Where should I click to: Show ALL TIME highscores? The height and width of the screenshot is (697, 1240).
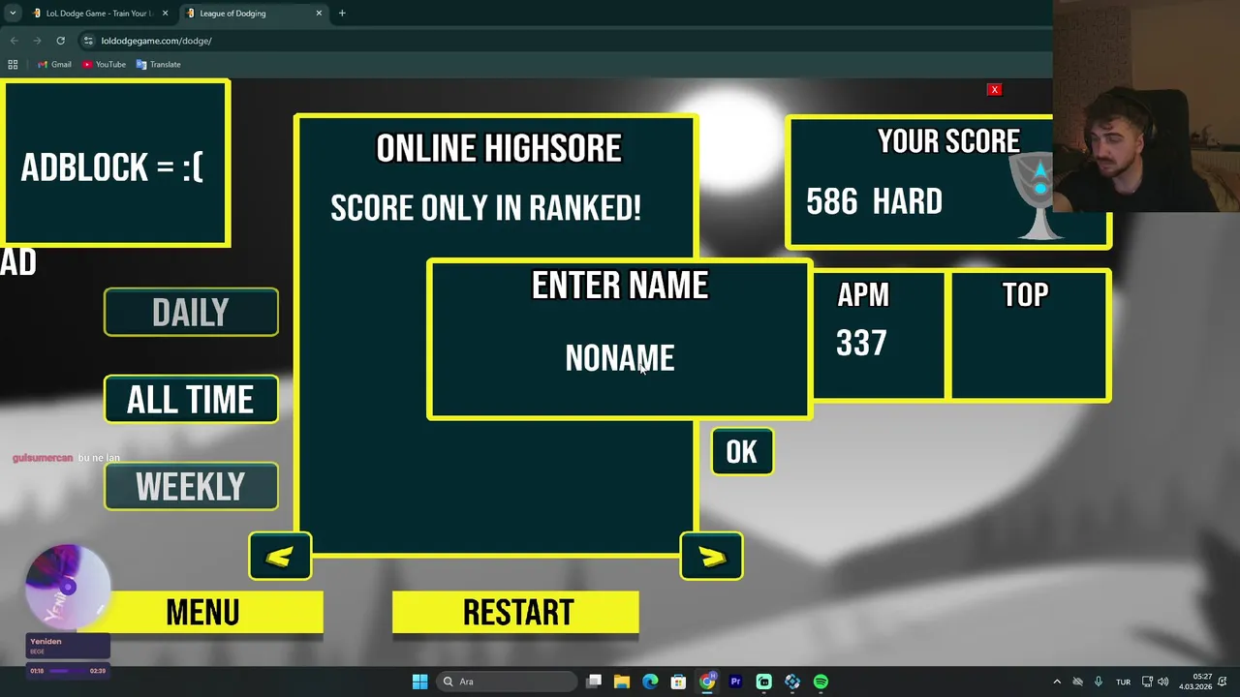click(191, 400)
